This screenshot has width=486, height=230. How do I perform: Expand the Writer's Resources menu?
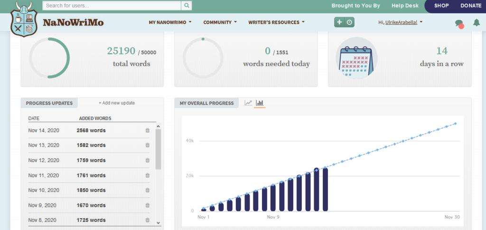[x=277, y=22]
